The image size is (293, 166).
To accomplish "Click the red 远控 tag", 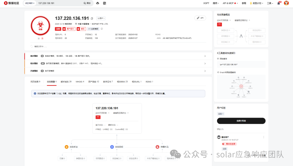I will coord(58,29).
